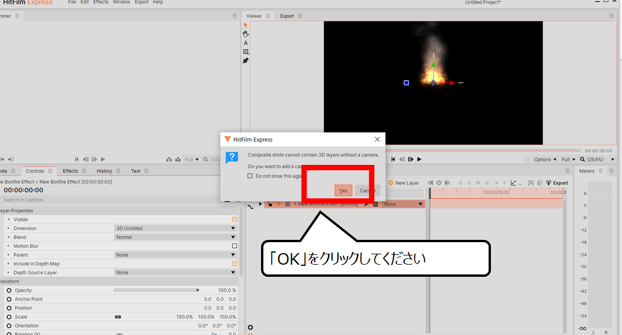
Task: Select the Freehand pen mask tool
Action: tap(245, 61)
